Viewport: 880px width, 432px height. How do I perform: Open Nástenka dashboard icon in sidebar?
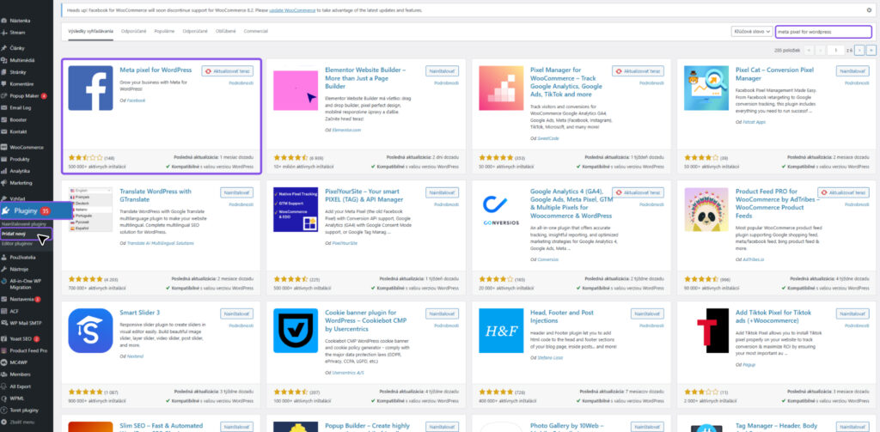pos(4,21)
